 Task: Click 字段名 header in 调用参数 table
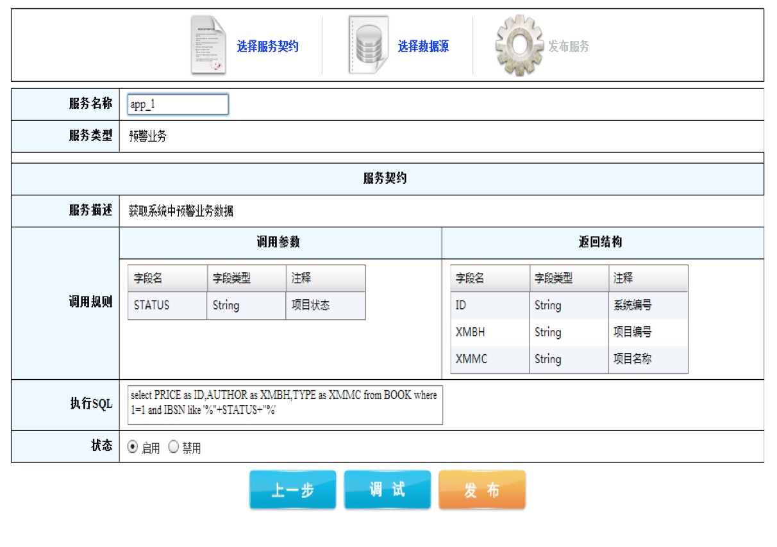pyautogui.click(x=167, y=279)
